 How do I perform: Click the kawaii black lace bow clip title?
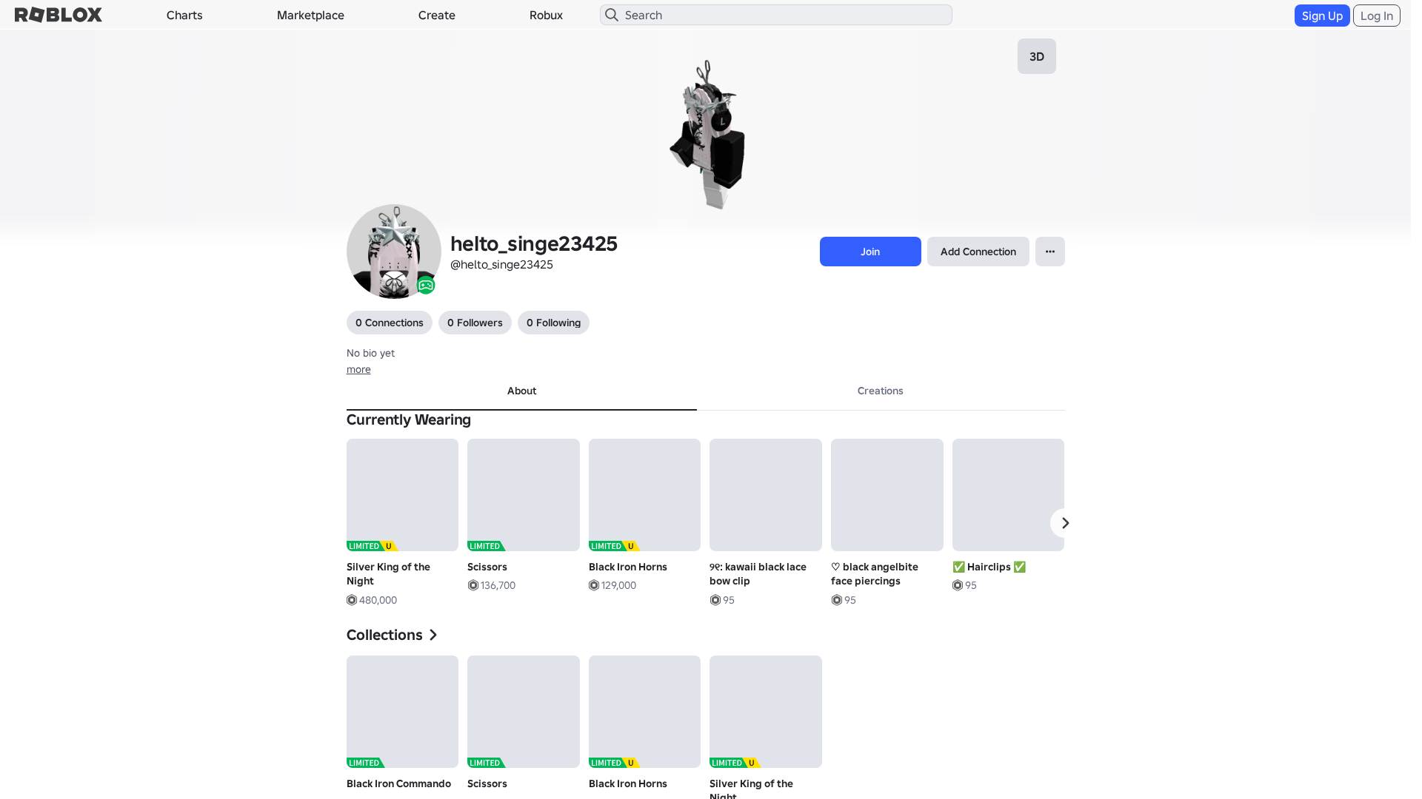[x=758, y=574]
